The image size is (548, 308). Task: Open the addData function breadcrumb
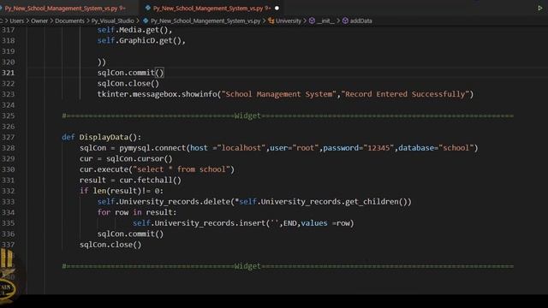361,21
